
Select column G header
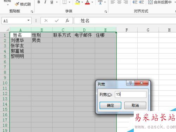tap(148, 30)
